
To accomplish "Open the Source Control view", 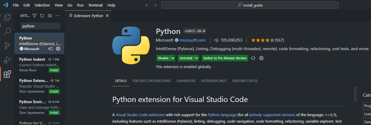I will click(x=7, y=46).
